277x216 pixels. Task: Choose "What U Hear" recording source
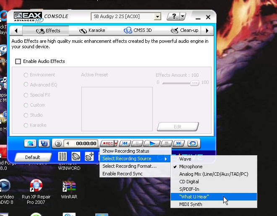194,197
